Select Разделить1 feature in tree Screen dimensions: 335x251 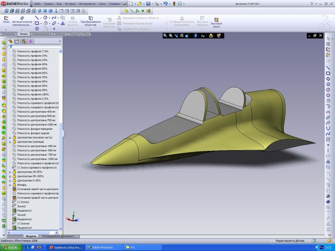[24, 211]
